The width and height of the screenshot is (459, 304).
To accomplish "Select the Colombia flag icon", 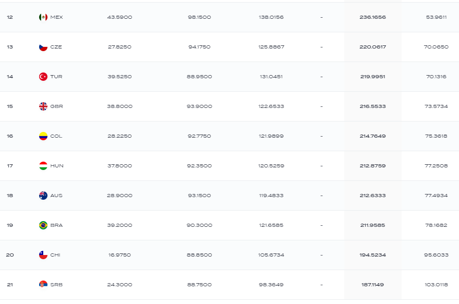I will pyautogui.click(x=43, y=136).
